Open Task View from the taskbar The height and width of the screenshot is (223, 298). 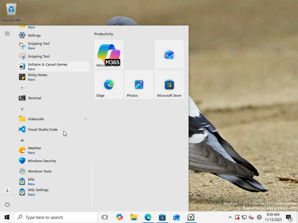105,217
